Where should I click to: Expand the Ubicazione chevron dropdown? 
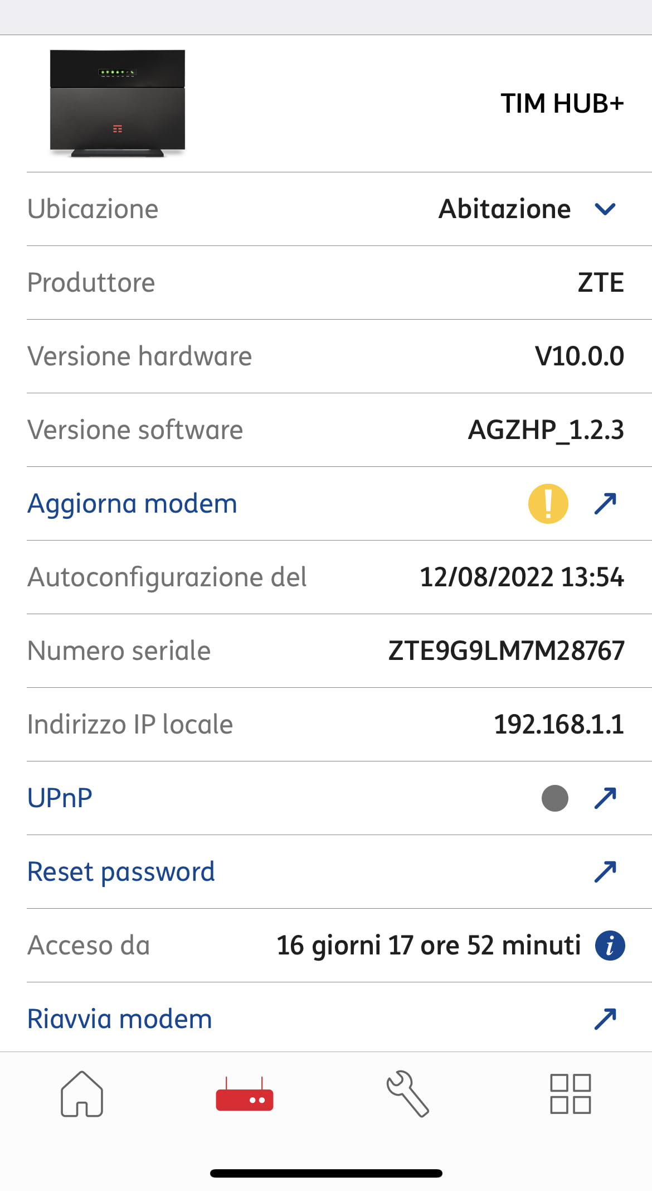(605, 209)
